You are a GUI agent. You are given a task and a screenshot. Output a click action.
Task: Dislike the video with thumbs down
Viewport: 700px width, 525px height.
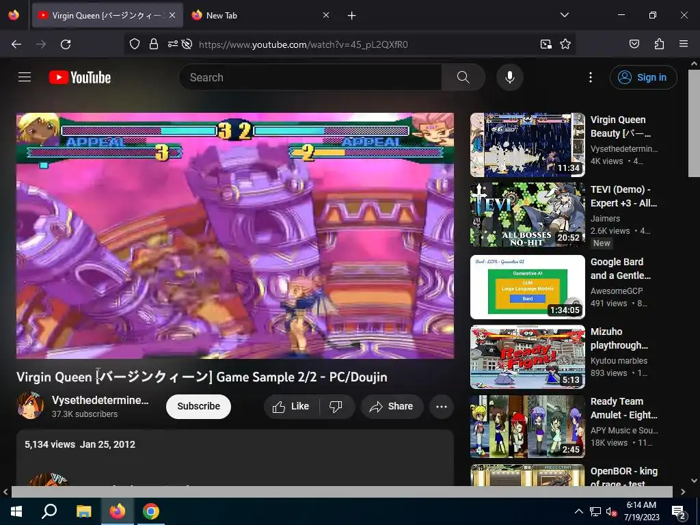coord(336,406)
